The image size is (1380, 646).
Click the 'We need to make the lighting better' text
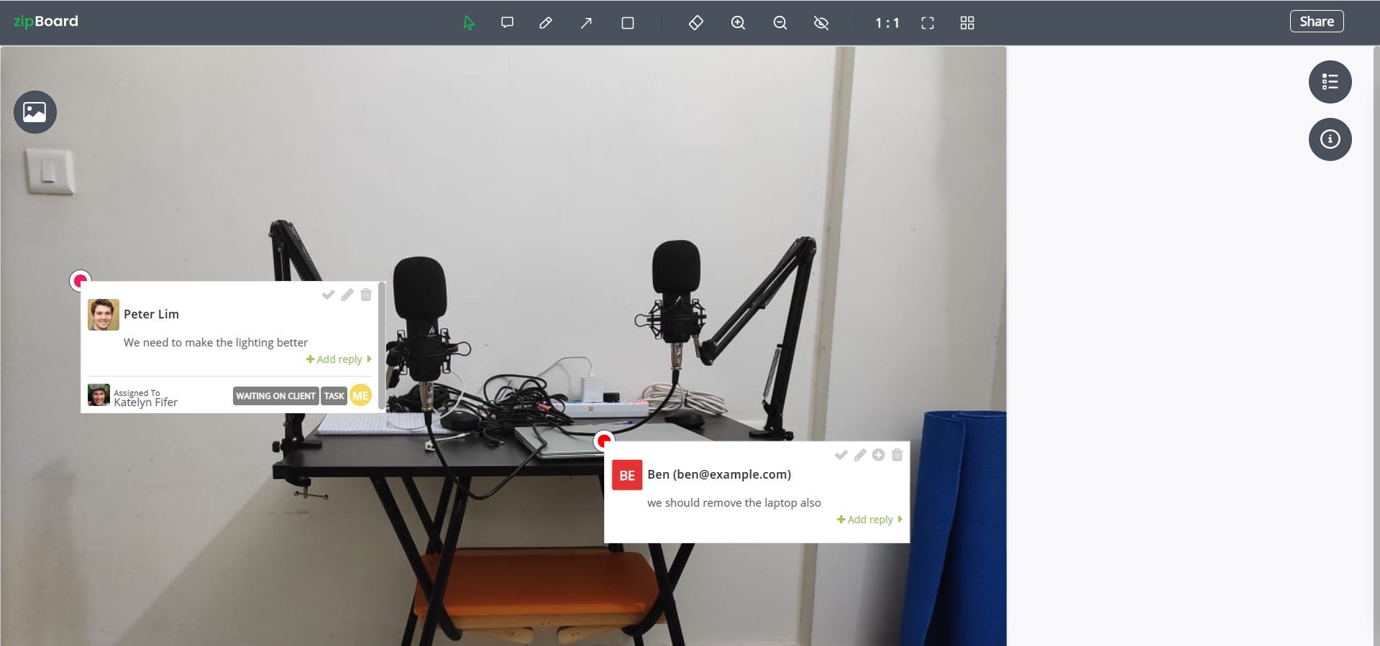tap(216, 343)
